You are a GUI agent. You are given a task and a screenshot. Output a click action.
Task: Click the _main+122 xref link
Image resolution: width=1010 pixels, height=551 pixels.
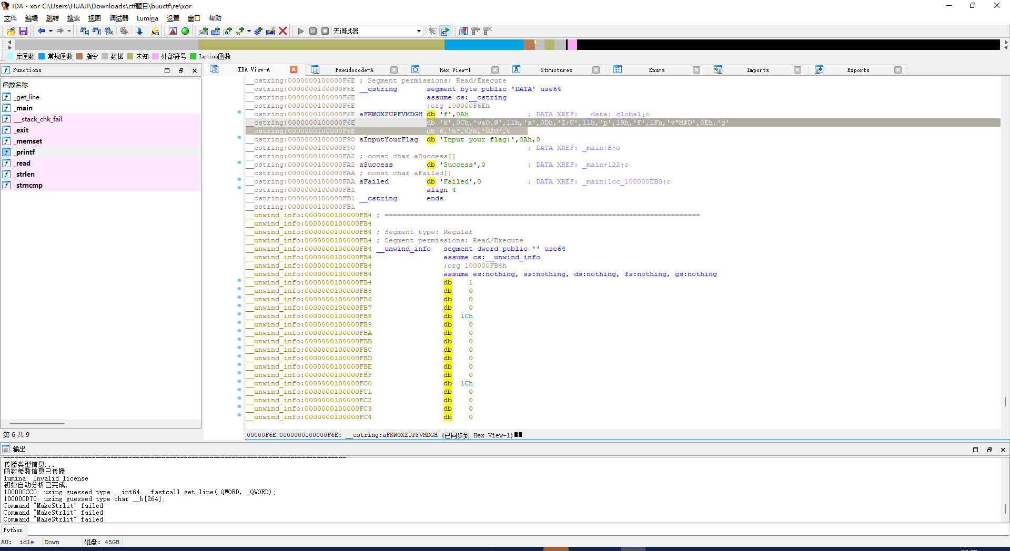pos(605,165)
